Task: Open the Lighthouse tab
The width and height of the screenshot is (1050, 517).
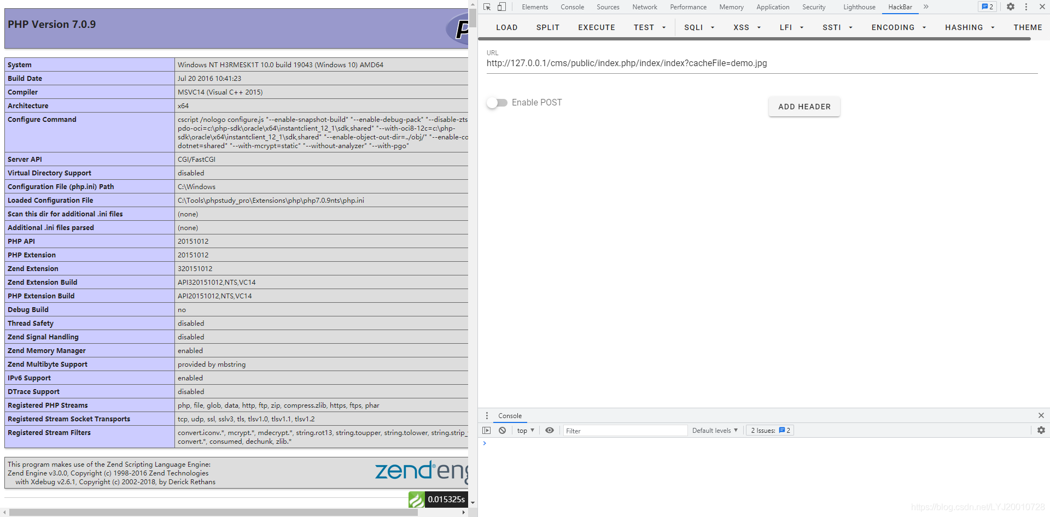Action: 859,7
